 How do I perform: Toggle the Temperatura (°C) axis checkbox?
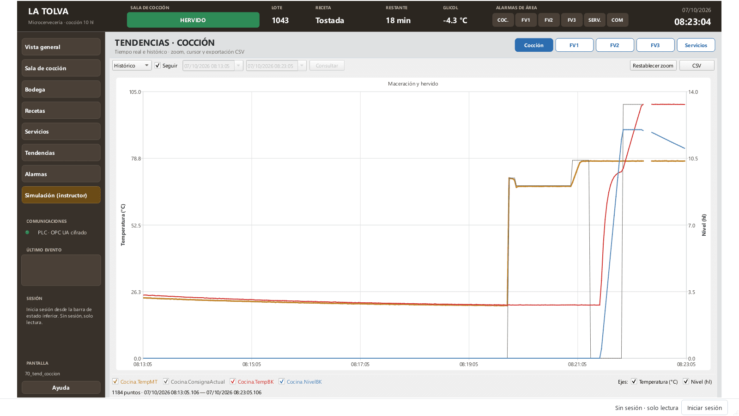(634, 381)
